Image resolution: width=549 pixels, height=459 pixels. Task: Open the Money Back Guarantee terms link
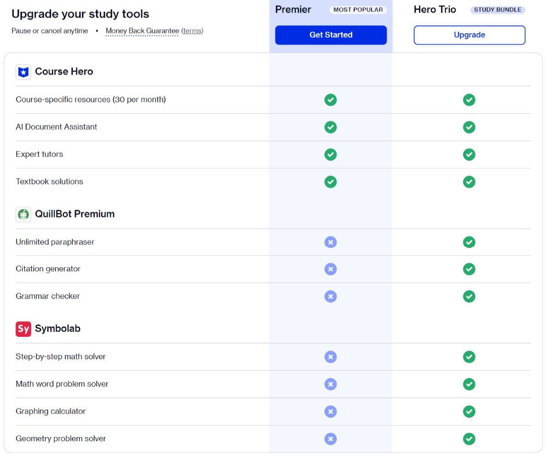pos(192,31)
